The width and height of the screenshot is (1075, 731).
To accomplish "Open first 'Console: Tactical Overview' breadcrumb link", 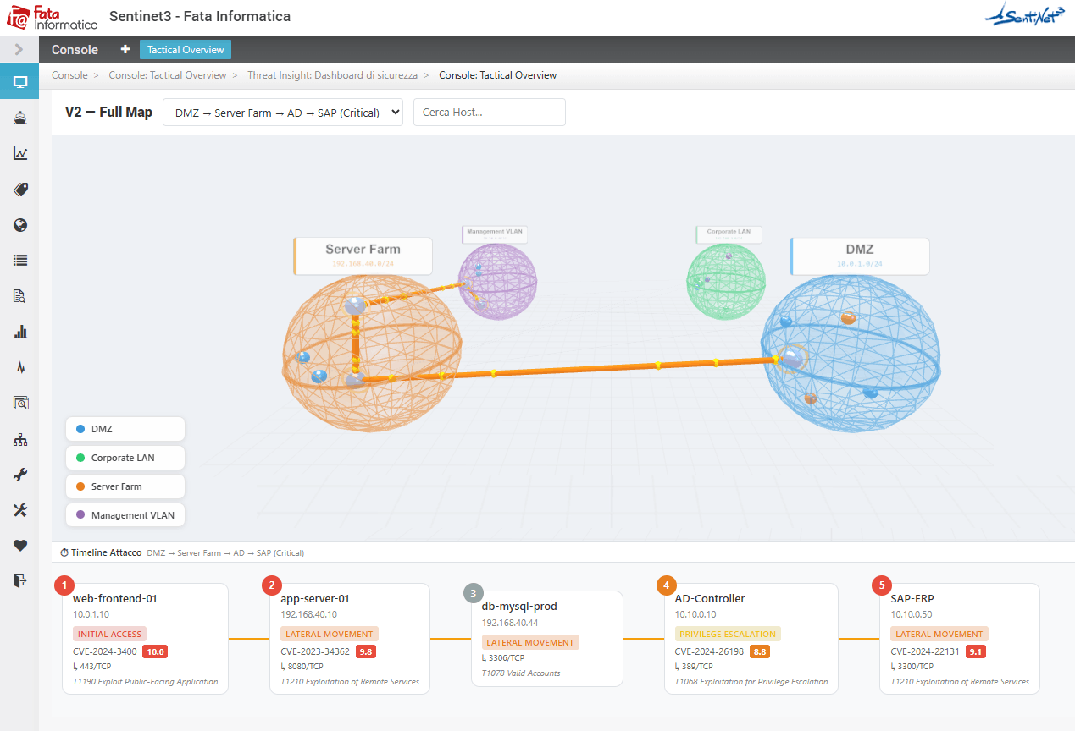I will coord(168,75).
